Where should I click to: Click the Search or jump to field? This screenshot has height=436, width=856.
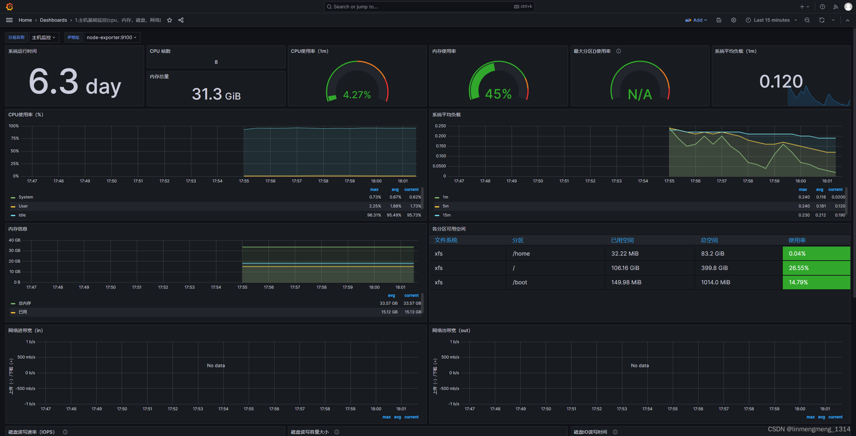429,7
